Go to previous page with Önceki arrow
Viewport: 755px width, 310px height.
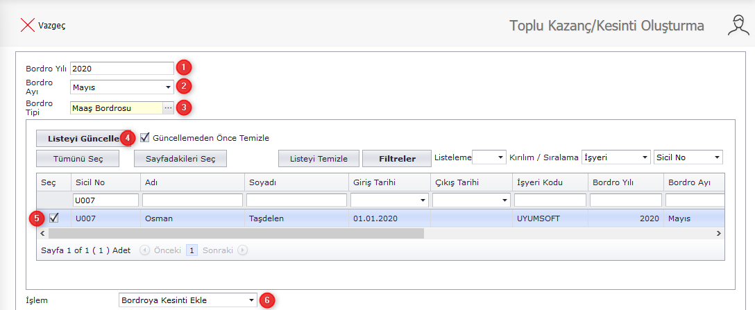pos(144,250)
